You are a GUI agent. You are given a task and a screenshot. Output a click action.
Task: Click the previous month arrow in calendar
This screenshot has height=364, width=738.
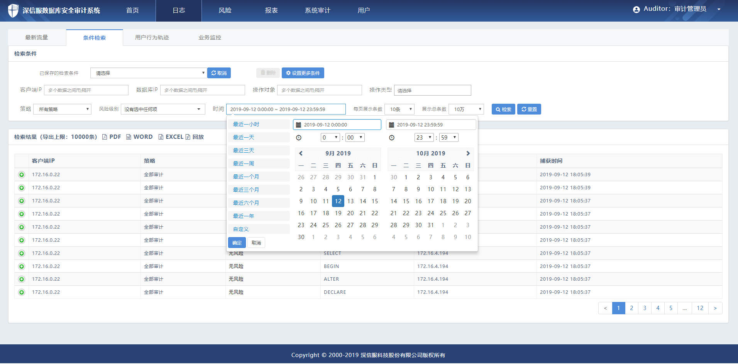pyautogui.click(x=301, y=153)
